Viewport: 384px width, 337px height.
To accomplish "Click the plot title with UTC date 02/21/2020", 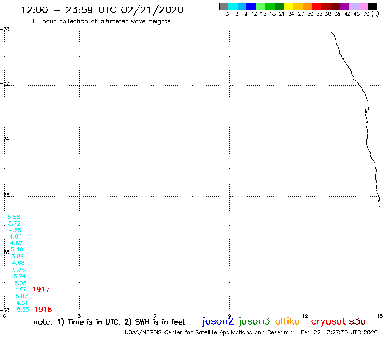I will click(102, 10).
